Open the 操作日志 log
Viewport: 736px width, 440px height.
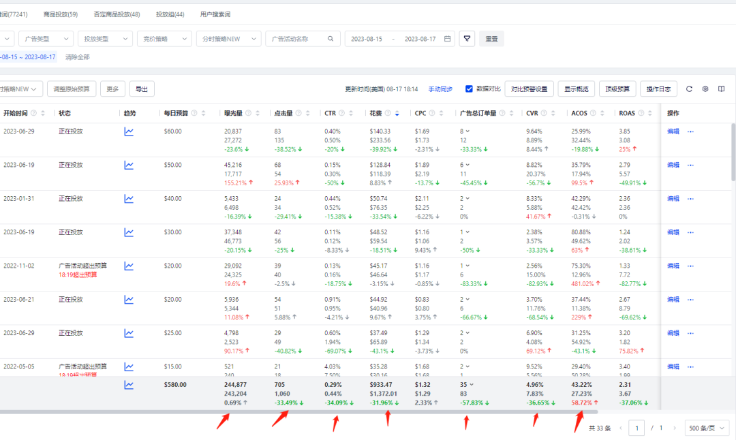658,89
